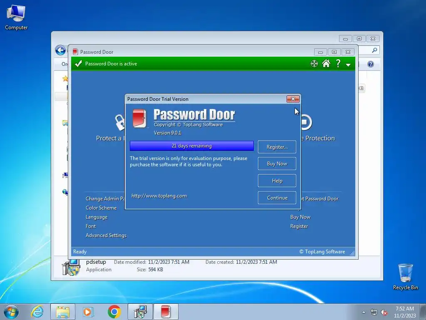Click the padlock Protect icon
426x320 pixels.
point(120,122)
